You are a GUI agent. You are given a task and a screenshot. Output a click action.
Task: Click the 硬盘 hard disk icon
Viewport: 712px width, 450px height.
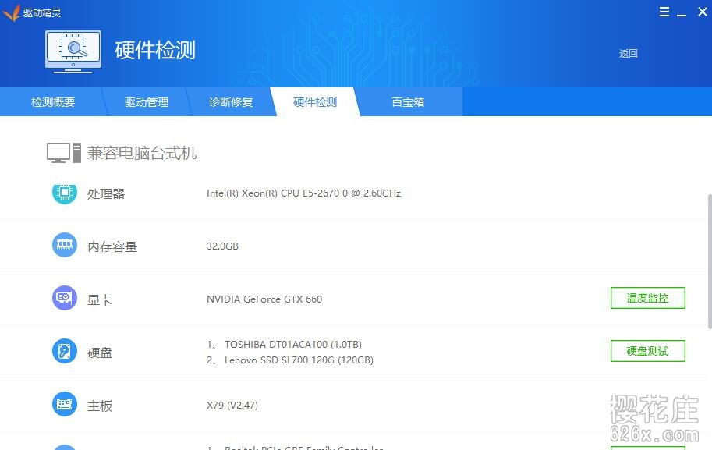(65, 351)
